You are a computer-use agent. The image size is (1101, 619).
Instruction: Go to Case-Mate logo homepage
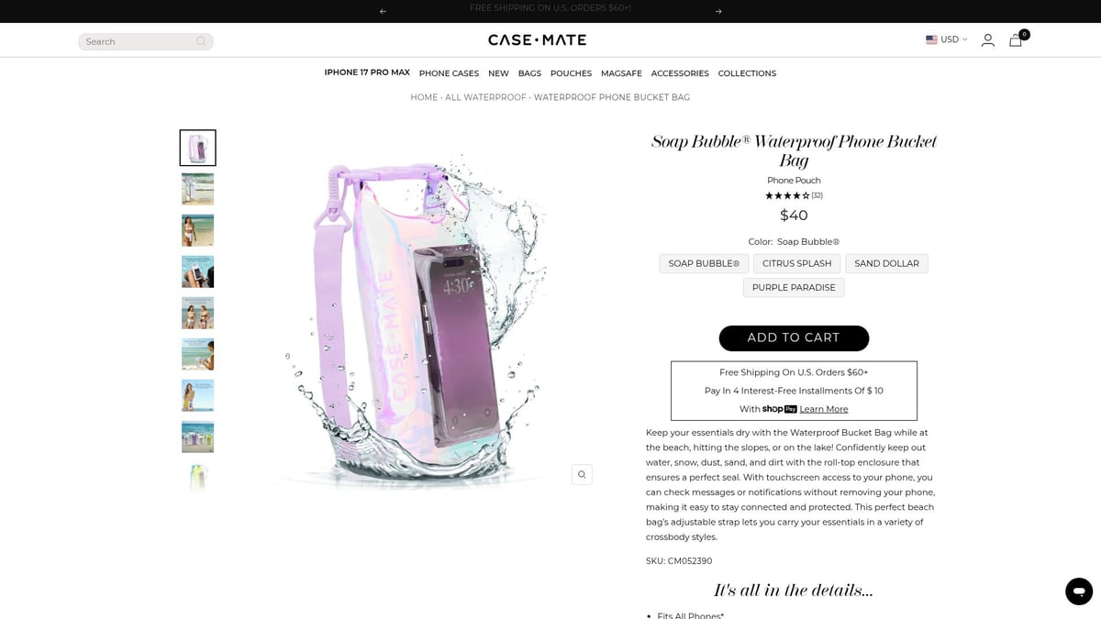tap(537, 40)
